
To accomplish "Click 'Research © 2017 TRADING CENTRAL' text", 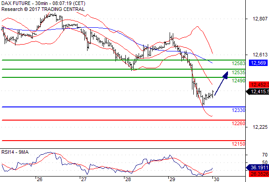I will point(43,9).
